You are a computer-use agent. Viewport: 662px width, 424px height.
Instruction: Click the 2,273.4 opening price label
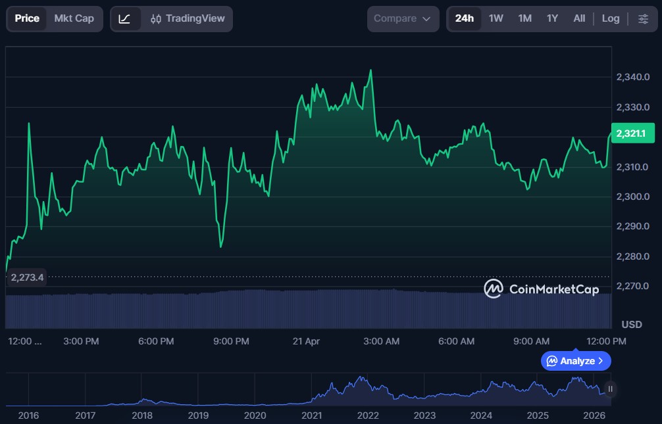pyautogui.click(x=27, y=277)
